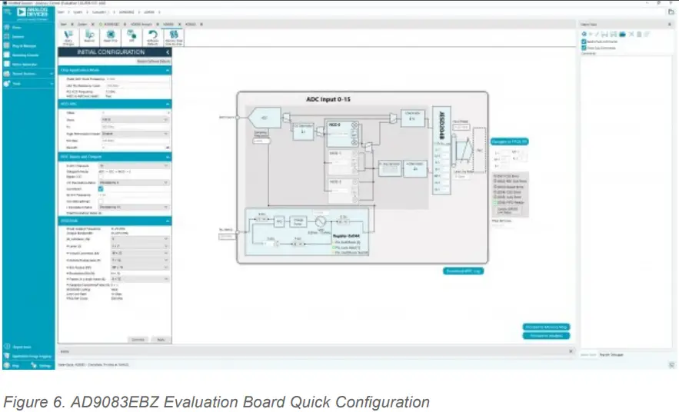Click the Proceed to Analysis button
Screen dimensions: 679x412
(546, 336)
